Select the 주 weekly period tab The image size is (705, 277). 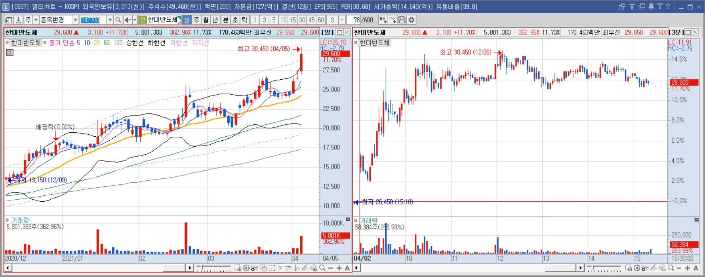(196, 20)
